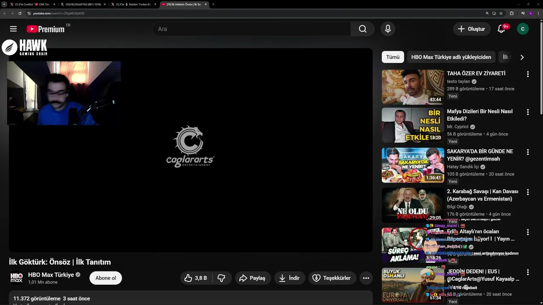Open the HBO Max Türkiye channel name
The image size is (543, 305).
51,274
